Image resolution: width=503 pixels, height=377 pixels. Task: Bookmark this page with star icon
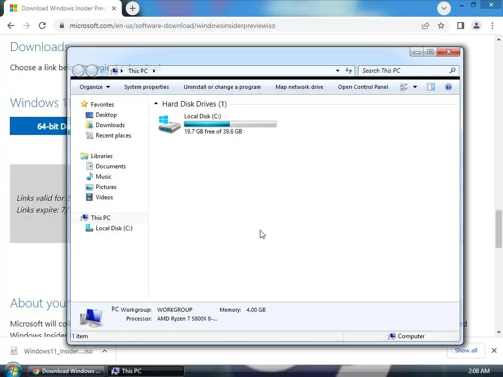coord(441,26)
